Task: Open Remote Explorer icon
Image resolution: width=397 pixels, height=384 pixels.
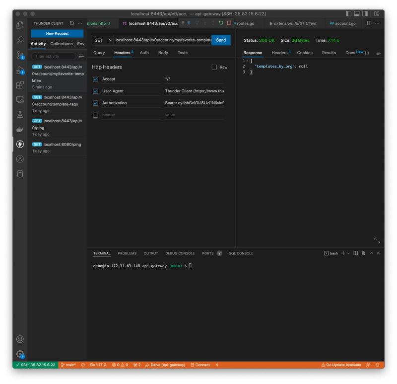Action: [20, 100]
